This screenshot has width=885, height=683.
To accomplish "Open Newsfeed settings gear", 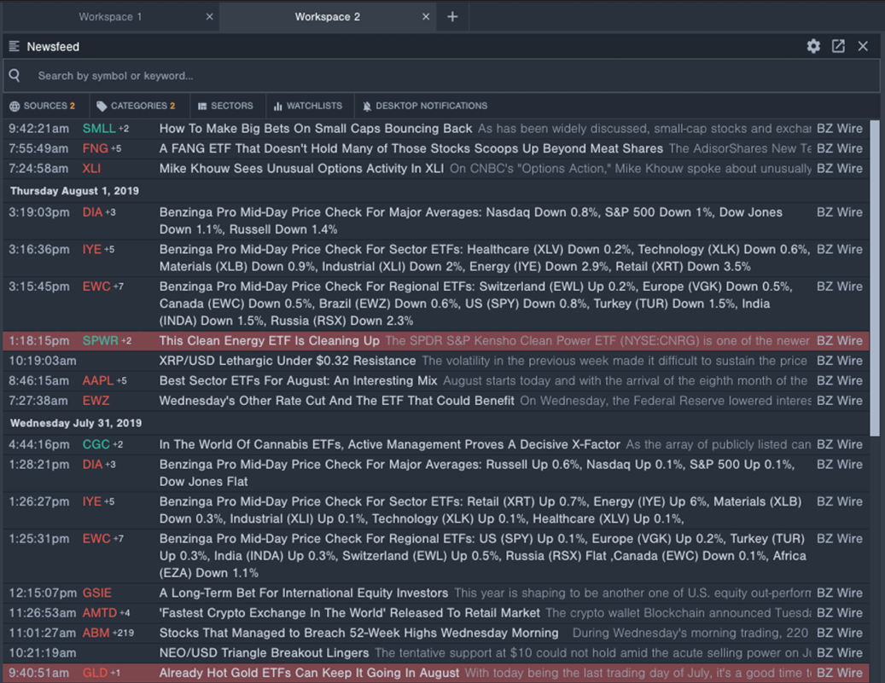I will (x=812, y=46).
